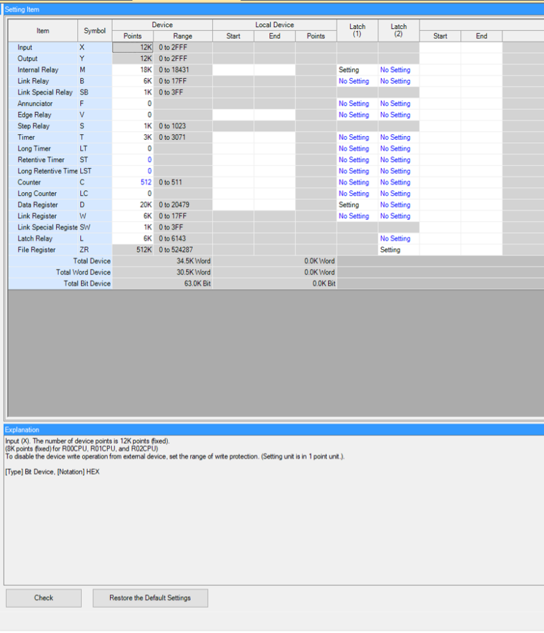Select Internal Relay Points cell showing 18K
The height and width of the screenshot is (633, 544).
tap(133, 70)
